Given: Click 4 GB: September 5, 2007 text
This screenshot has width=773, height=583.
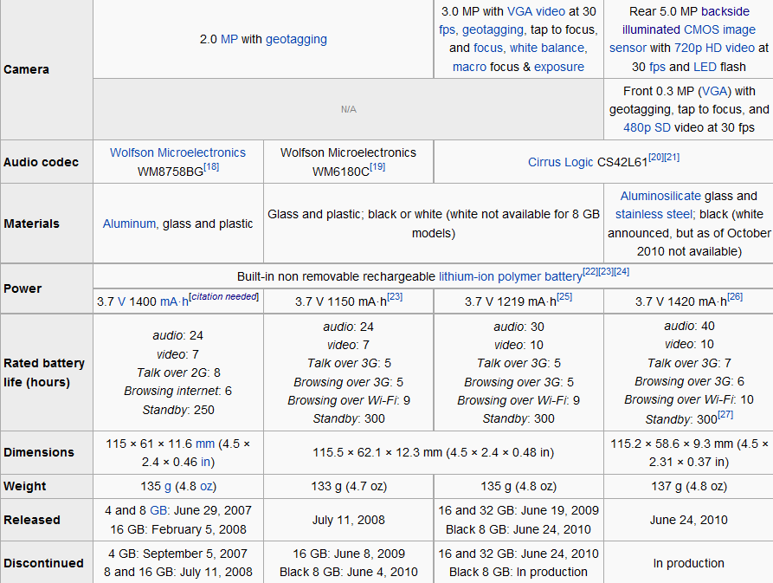Looking at the screenshot, I should [x=178, y=554].
